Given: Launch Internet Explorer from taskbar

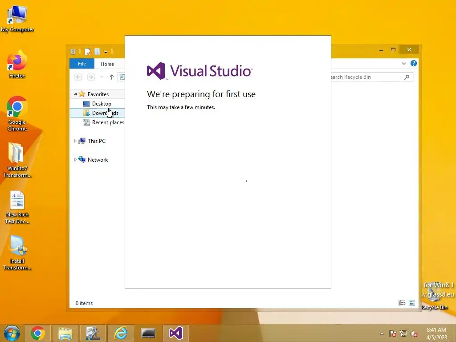Looking at the screenshot, I should pyautogui.click(x=120, y=333).
